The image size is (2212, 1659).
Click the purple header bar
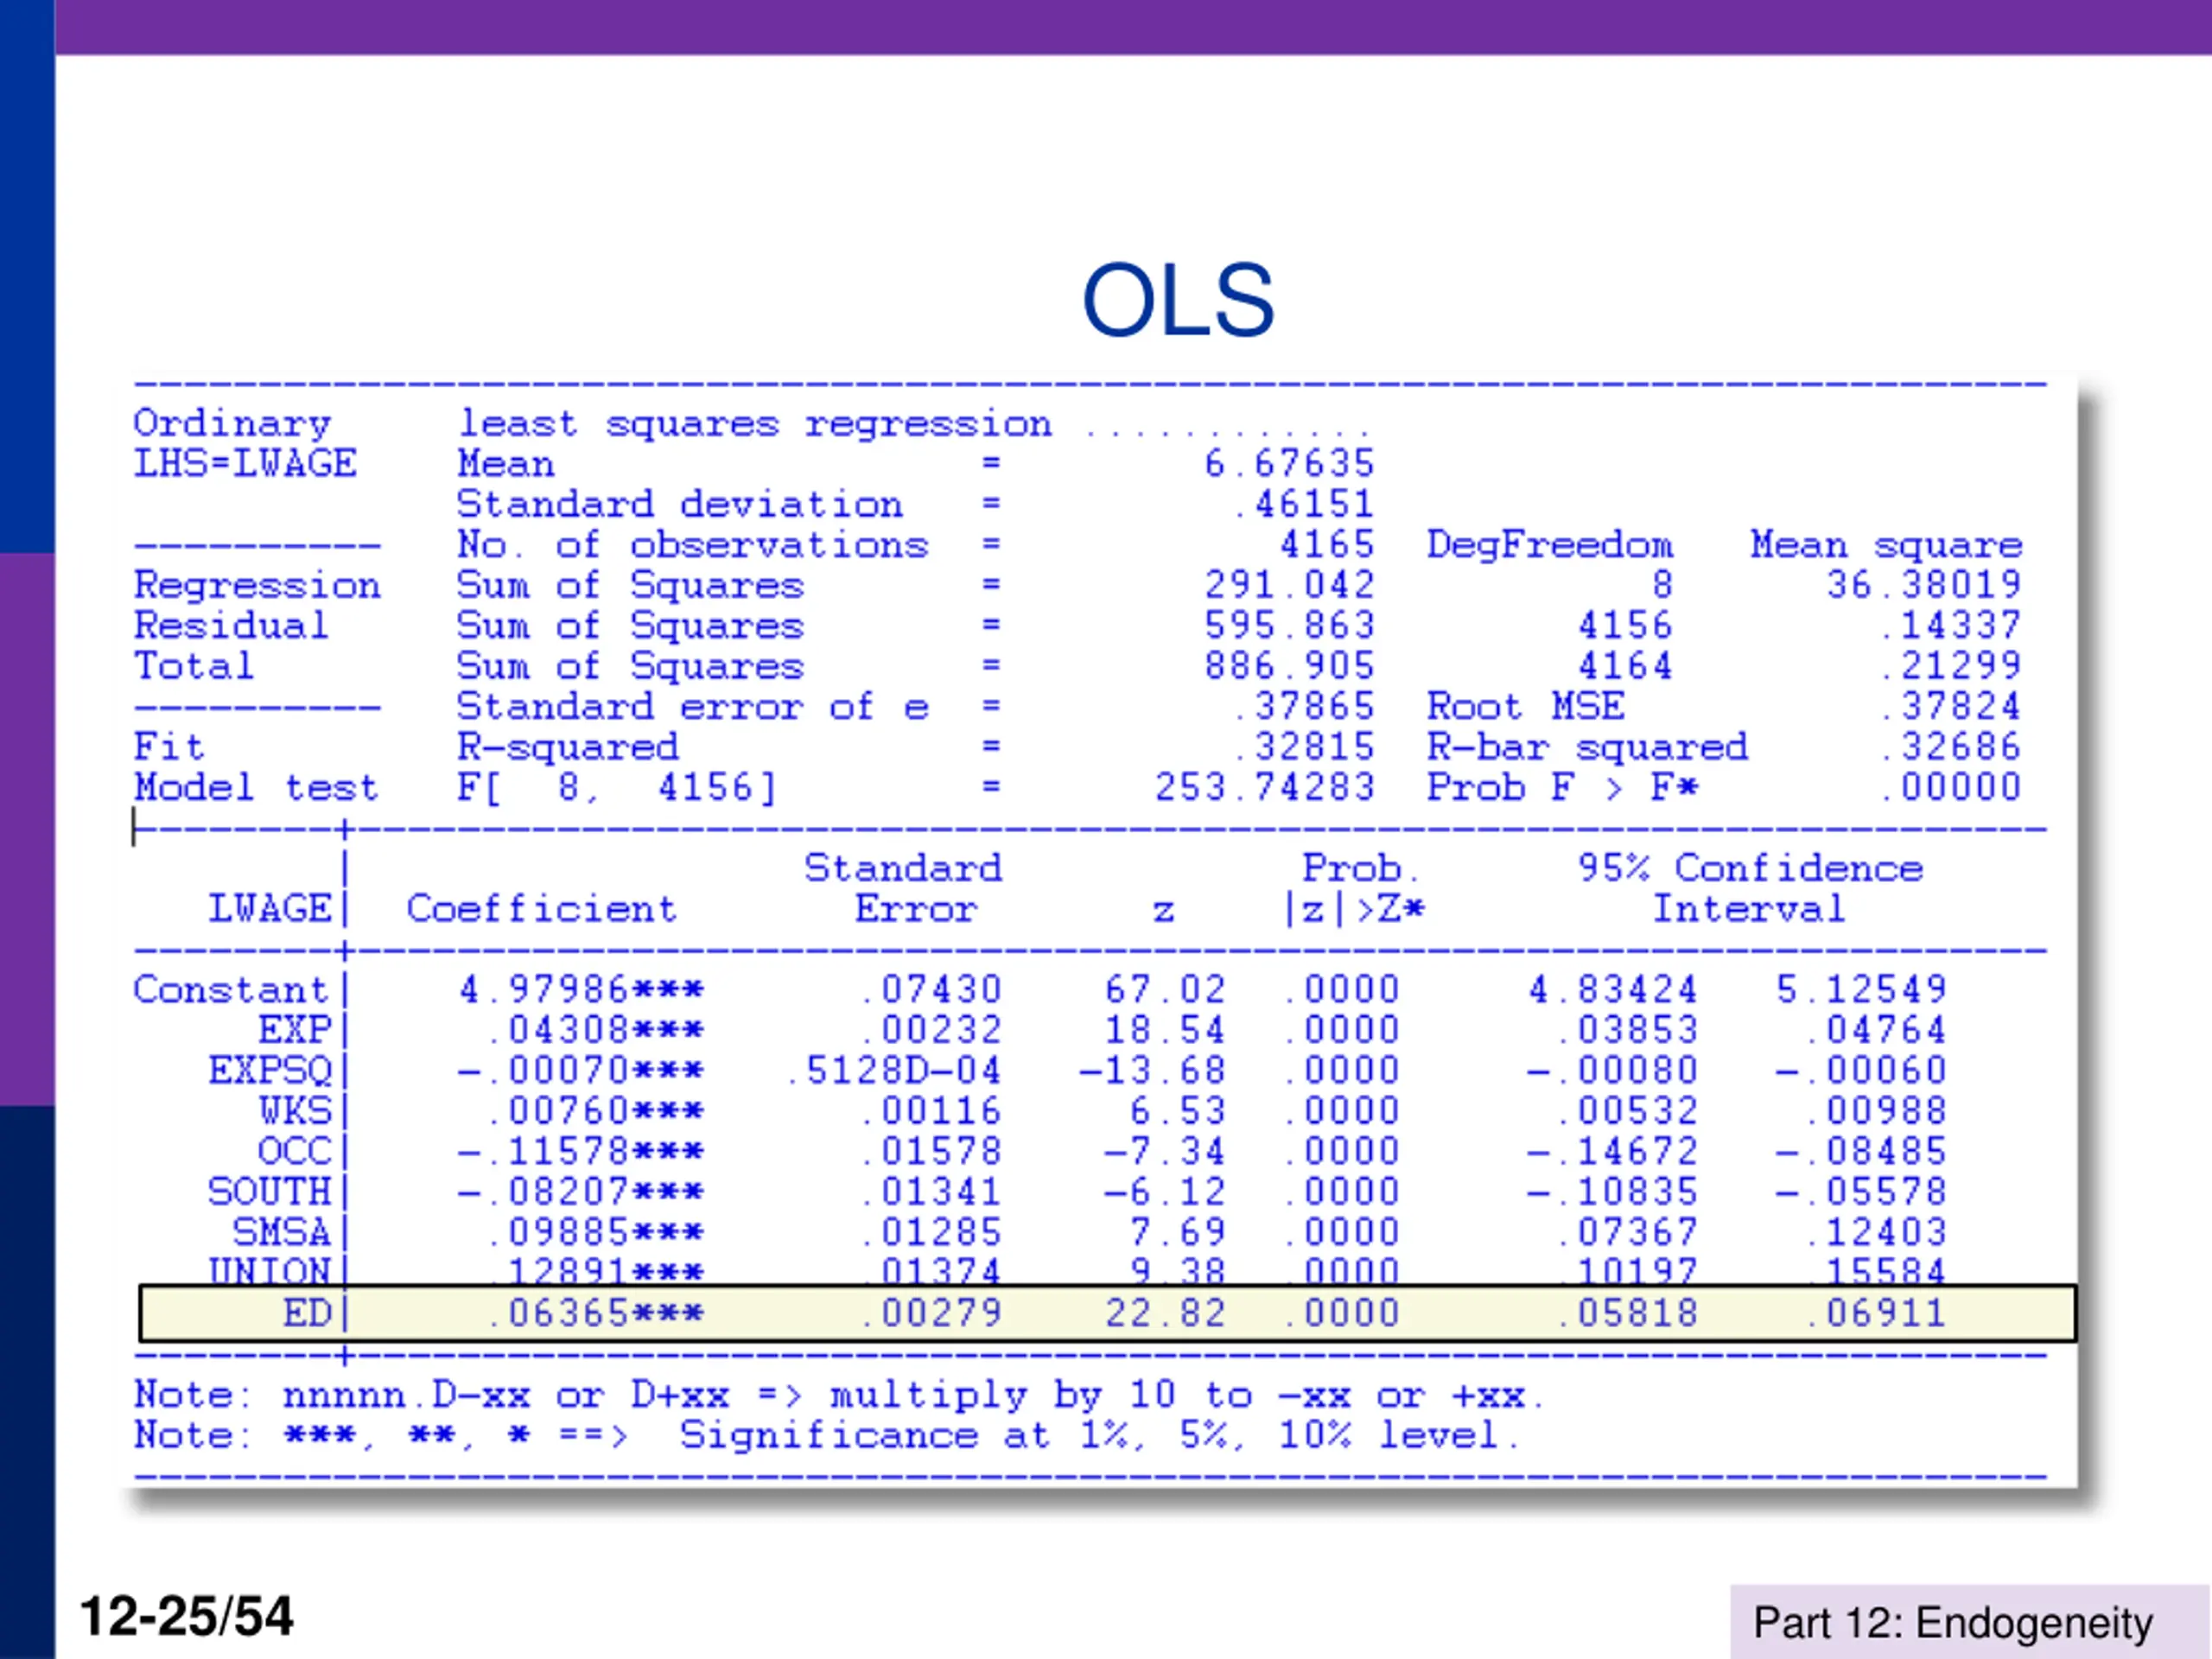coord(1132,27)
